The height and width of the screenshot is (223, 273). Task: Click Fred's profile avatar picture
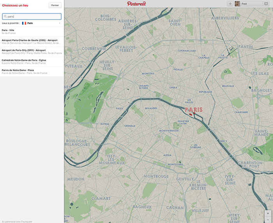[237, 4]
